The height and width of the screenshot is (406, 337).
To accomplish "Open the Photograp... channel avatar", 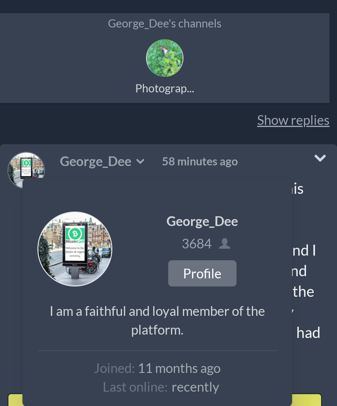I will tap(165, 58).
